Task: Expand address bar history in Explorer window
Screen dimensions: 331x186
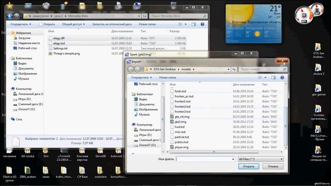Action: [x=139, y=16]
